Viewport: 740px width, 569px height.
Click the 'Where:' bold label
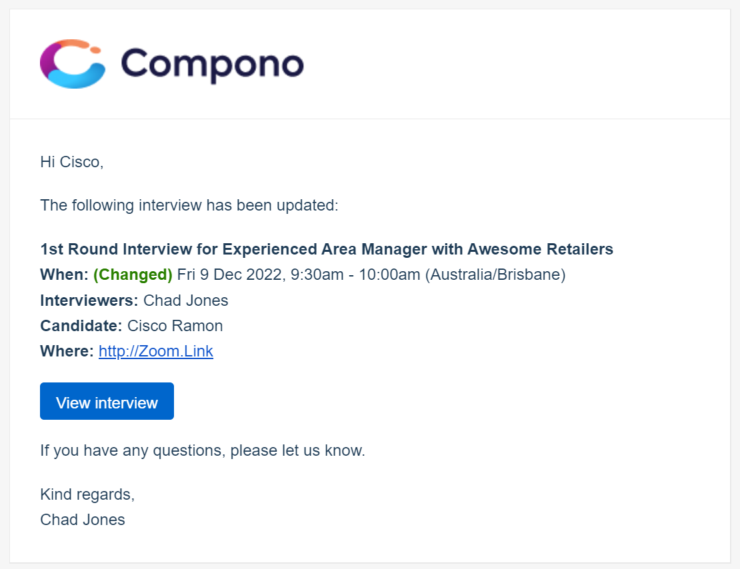[x=67, y=351]
